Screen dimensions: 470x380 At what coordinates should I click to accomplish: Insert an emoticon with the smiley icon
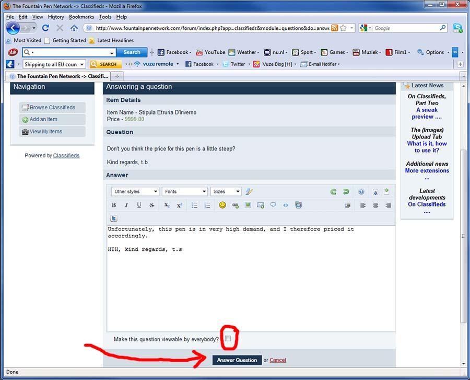(x=222, y=205)
